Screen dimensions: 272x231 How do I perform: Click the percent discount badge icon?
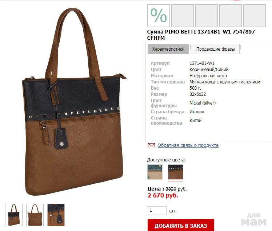(159, 16)
